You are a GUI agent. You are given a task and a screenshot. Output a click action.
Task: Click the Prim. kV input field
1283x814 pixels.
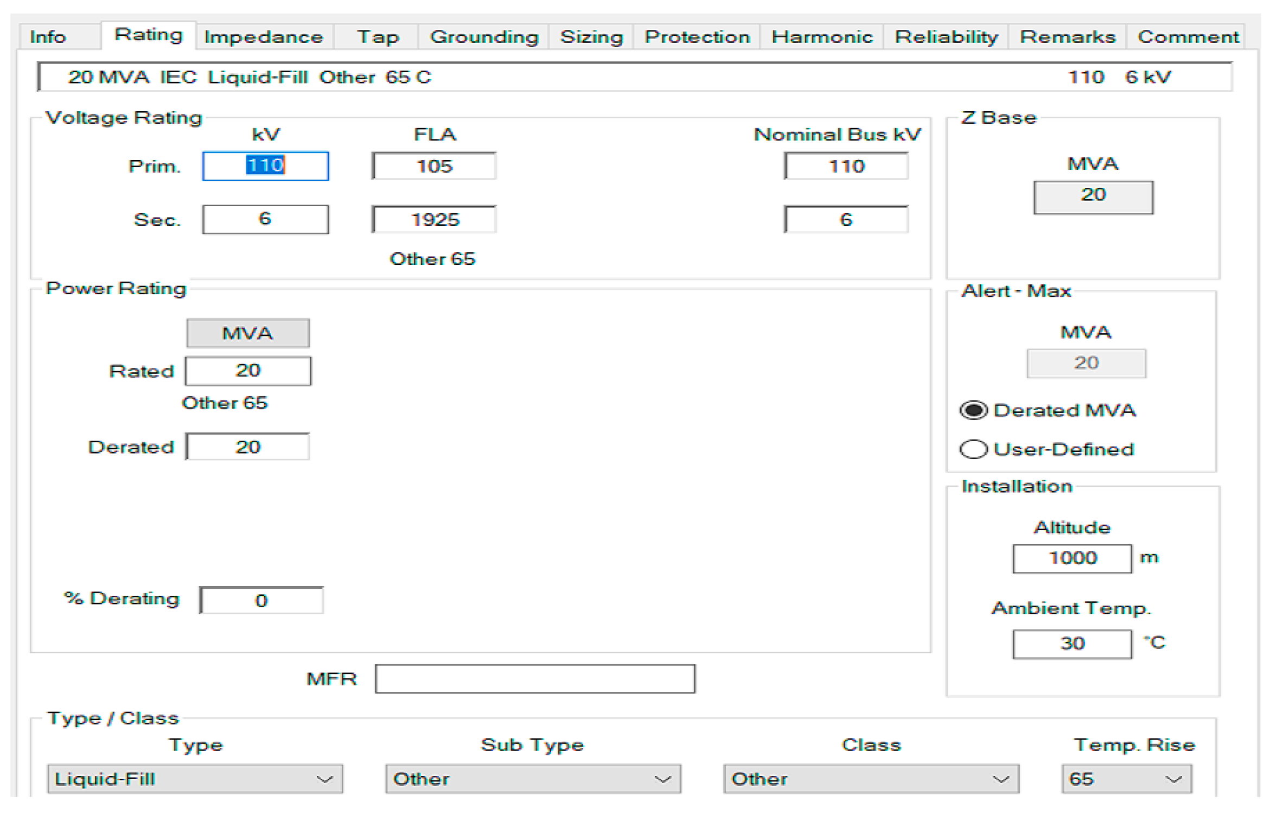pos(265,166)
